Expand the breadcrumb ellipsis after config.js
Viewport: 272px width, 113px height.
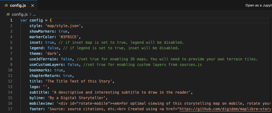point(34,14)
